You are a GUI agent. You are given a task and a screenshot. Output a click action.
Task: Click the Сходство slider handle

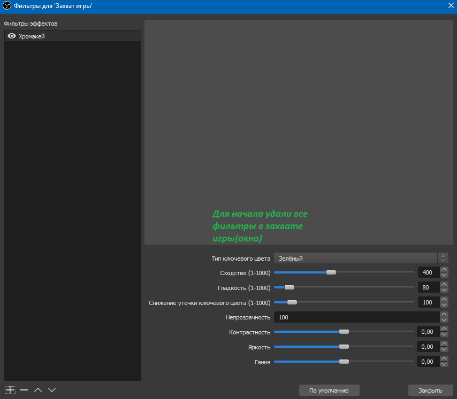click(331, 272)
